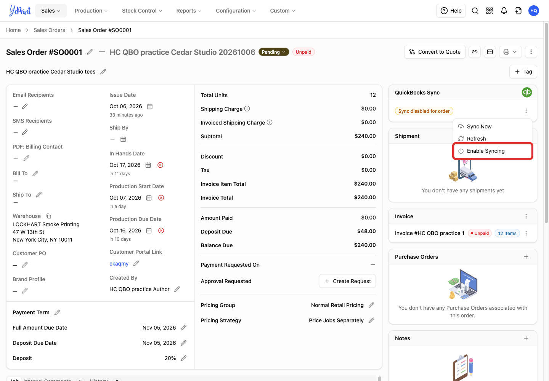Copy the Warehouse address

coord(48,216)
